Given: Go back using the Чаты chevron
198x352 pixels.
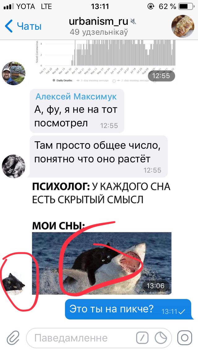Looking at the screenshot, I should click(23, 26).
